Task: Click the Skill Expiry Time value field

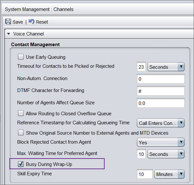Action: coord(145,174)
